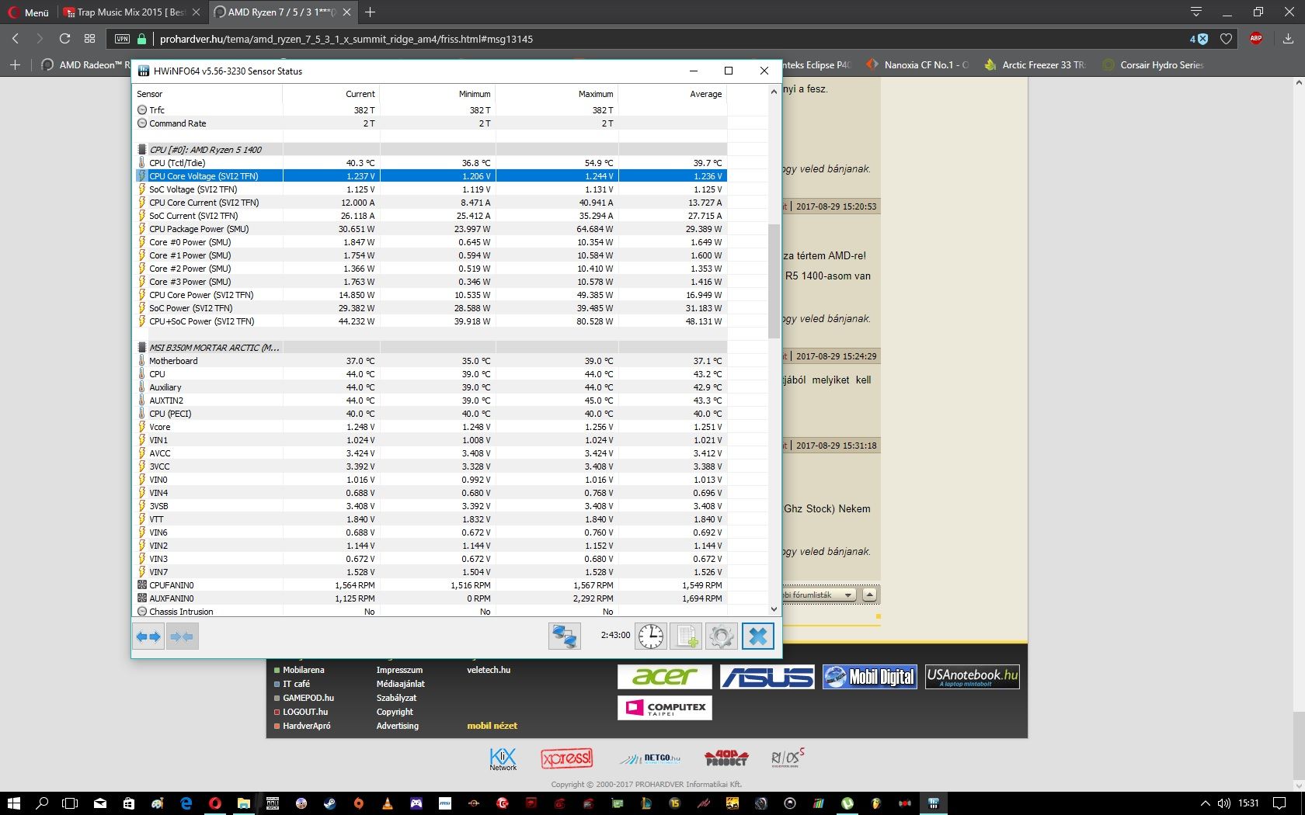Open the Microsoft Edge taskbar icon
1305x815 pixels.
[x=186, y=803]
